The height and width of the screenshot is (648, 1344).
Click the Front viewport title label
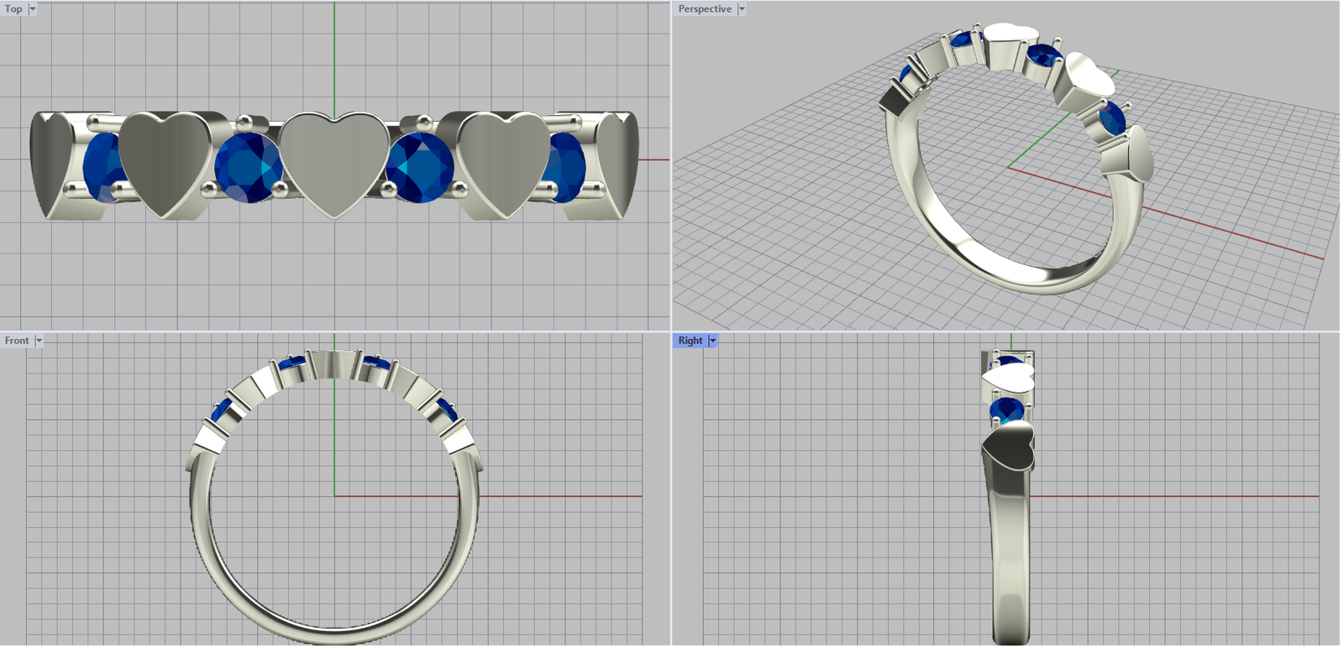click(x=17, y=341)
